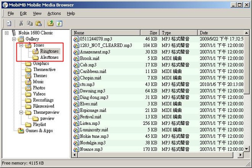The width and height of the screenshot is (252, 168).
Task: Select file Caribbean.mid
Action: coord(93,71)
